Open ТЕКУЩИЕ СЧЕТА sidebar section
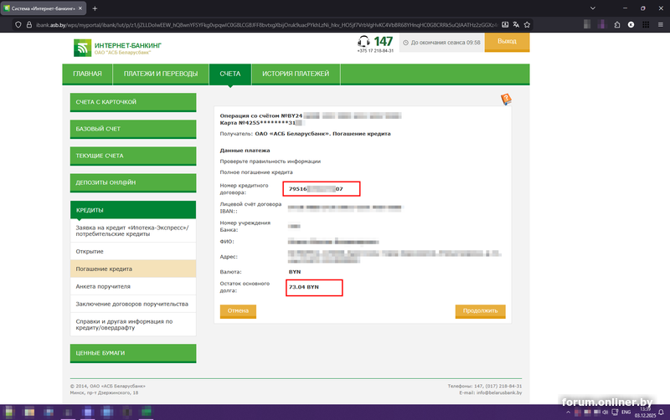Viewport: 670px width, 420px height. point(133,156)
